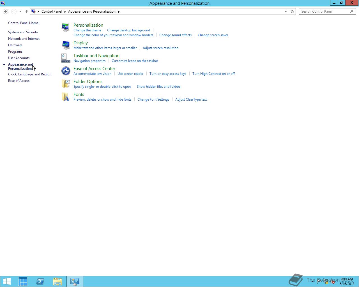Open the Fonts heading link
This screenshot has height=287, width=359.
pos(79,94)
